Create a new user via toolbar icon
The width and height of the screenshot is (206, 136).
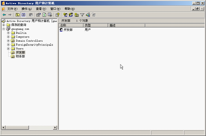click(65, 15)
